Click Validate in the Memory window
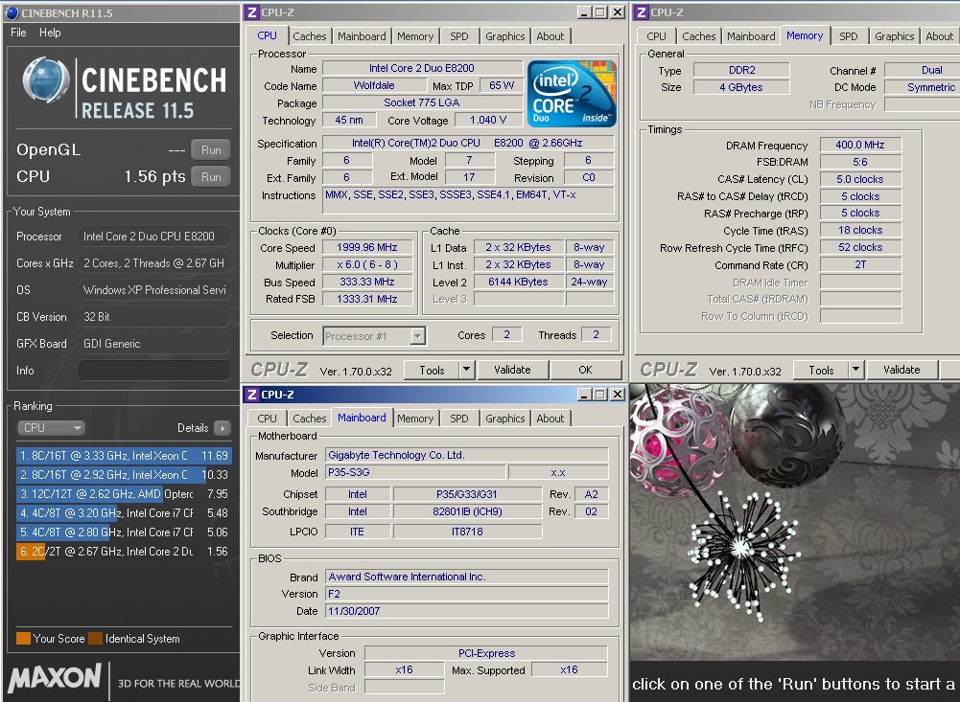The width and height of the screenshot is (960, 702). point(901,370)
